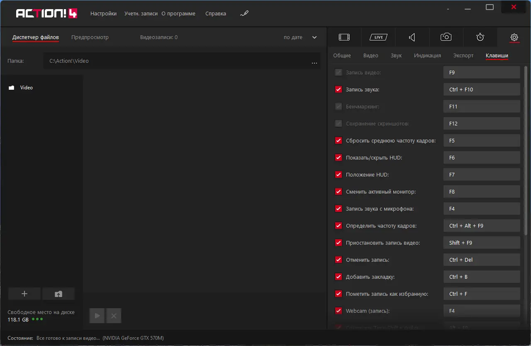The image size is (531, 346).
Task: Uncheck Сменить активный монитор hotkey
Action: click(339, 191)
